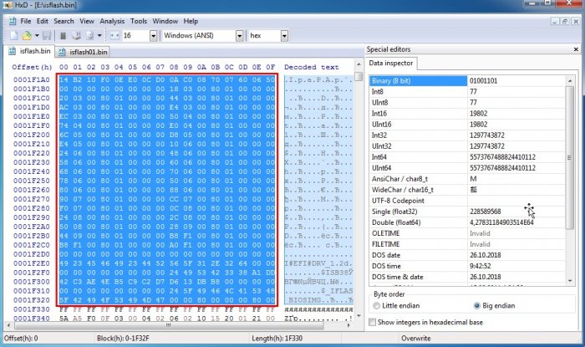Click the Open disk image icon
Screen dimensions: 585x347
(x=90, y=35)
